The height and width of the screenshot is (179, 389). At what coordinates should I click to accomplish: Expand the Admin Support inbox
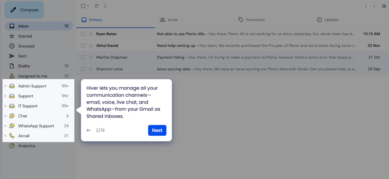[5, 86]
